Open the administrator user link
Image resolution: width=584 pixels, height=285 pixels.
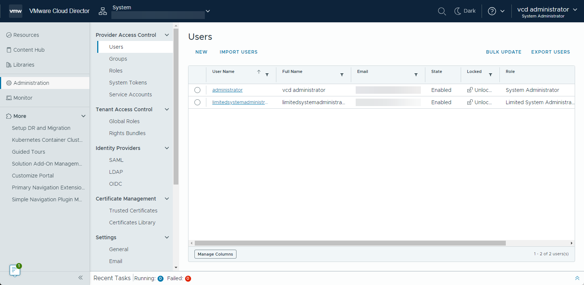point(227,90)
